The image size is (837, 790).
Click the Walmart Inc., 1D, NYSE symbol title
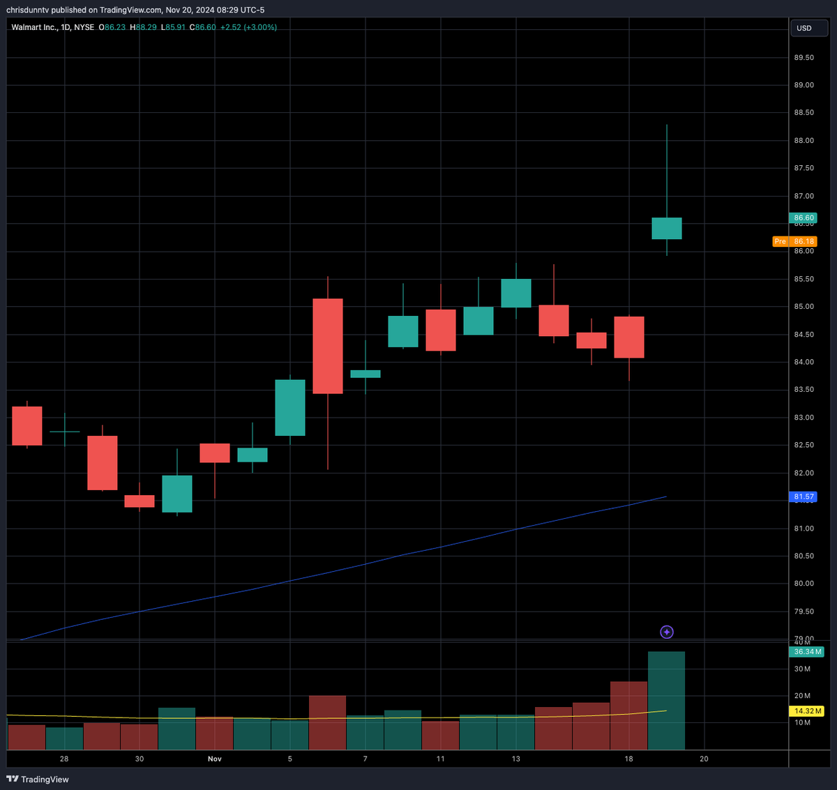point(53,27)
